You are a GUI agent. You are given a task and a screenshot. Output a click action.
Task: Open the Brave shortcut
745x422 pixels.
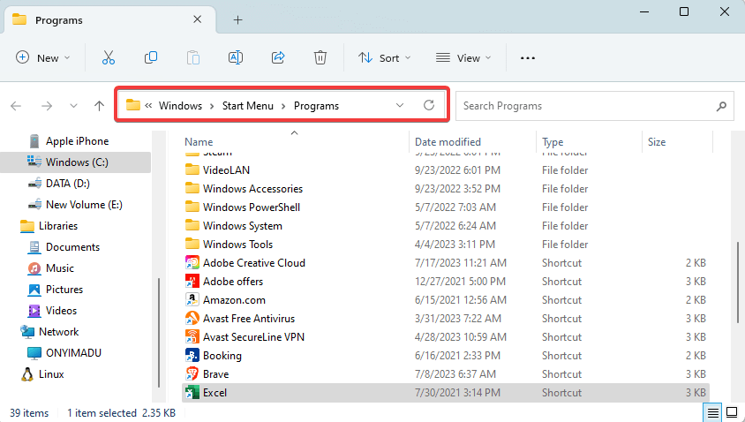pos(215,374)
